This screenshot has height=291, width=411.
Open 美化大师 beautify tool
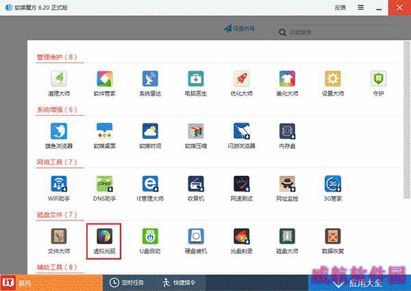[x=287, y=79]
